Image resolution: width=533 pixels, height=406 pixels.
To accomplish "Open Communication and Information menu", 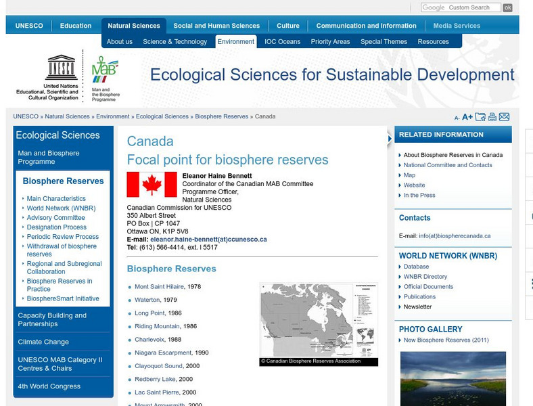I will coord(366,26).
